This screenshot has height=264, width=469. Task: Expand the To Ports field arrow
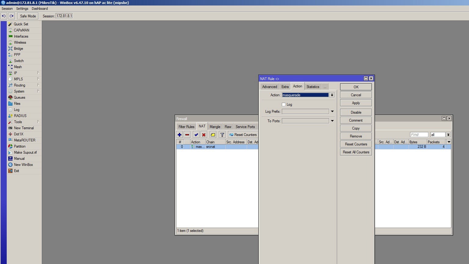tap(332, 121)
